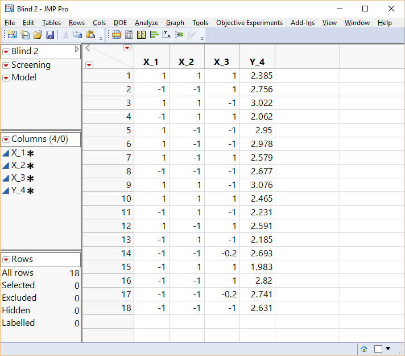Click the Tabulate calculator-like icon

(129, 35)
